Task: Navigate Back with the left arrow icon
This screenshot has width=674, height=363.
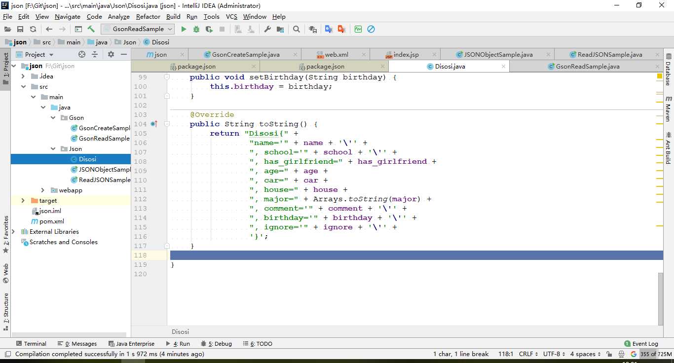Action: pos(49,29)
